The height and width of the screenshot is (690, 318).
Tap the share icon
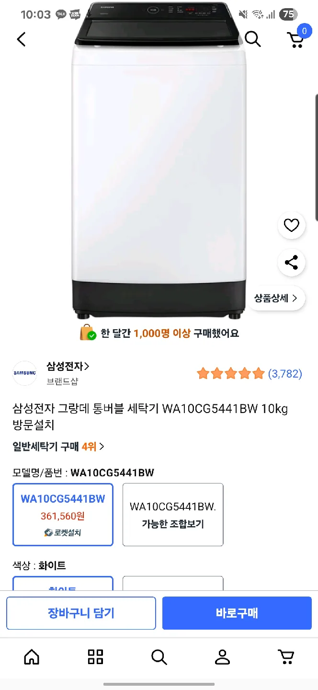tap(291, 262)
